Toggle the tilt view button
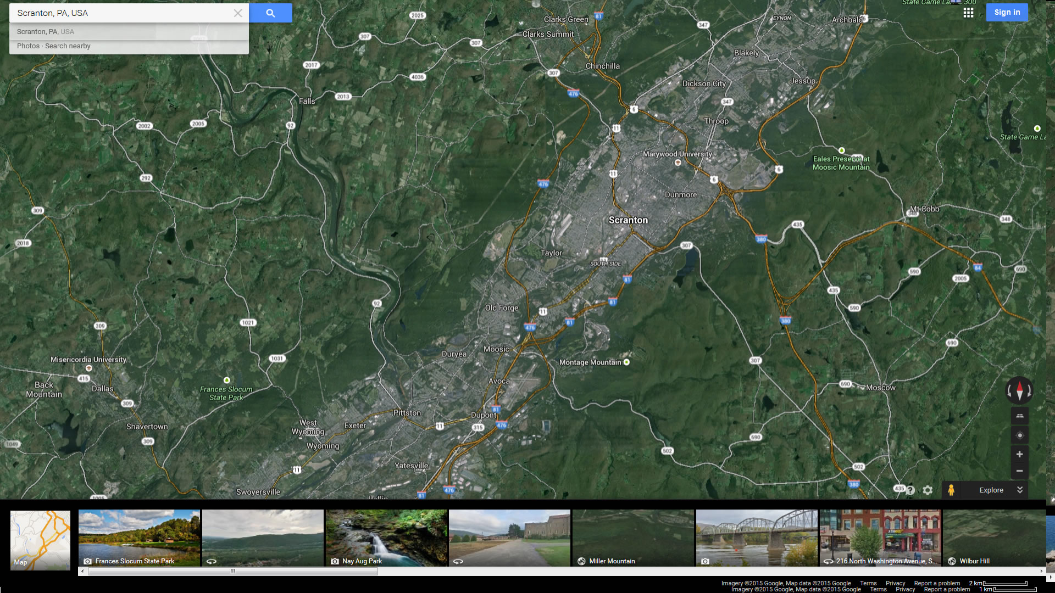 tap(1019, 416)
